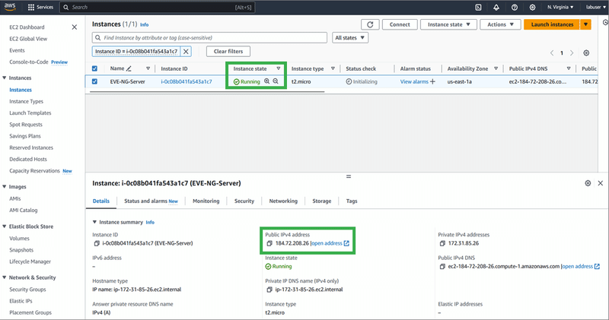
Task: Sort by the Instance state column
Action: [x=279, y=68]
